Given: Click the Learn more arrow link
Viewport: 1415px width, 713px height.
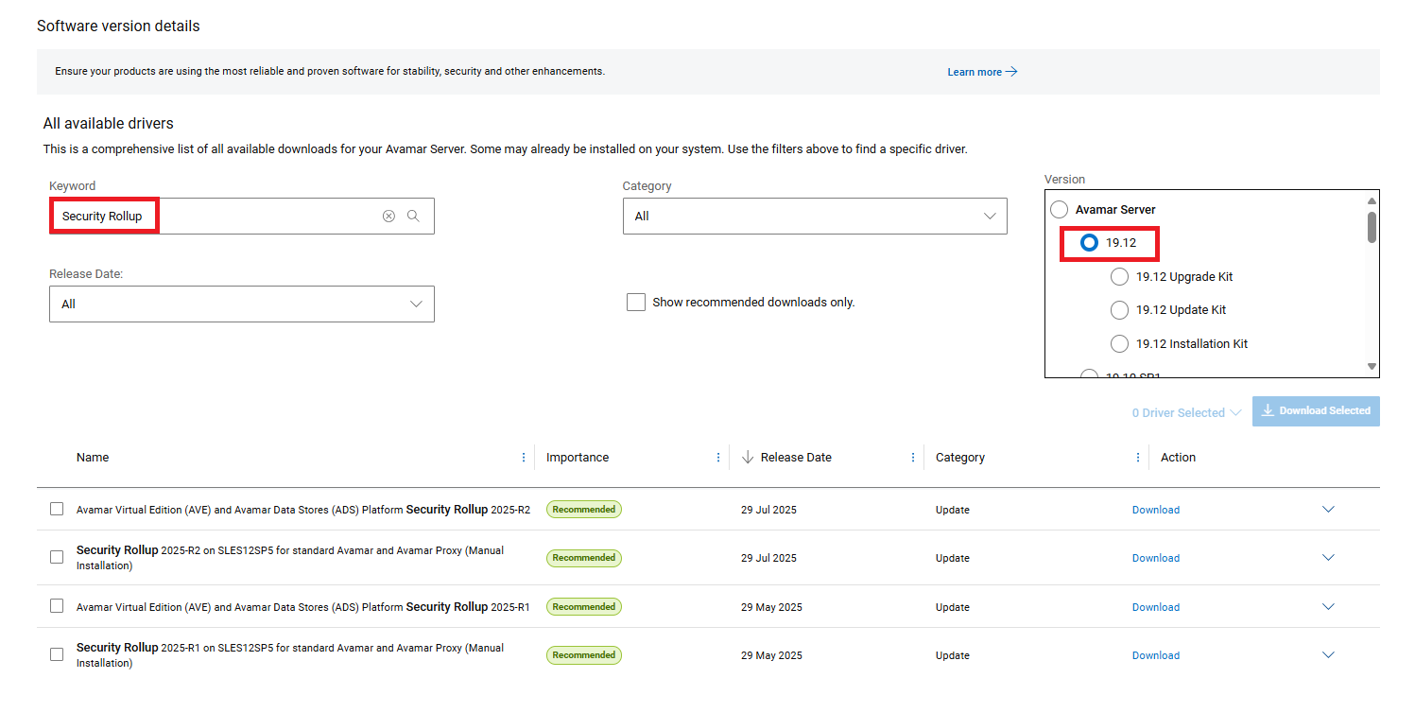Looking at the screenshot, I should pyautogui.click(x=982, y=72).
